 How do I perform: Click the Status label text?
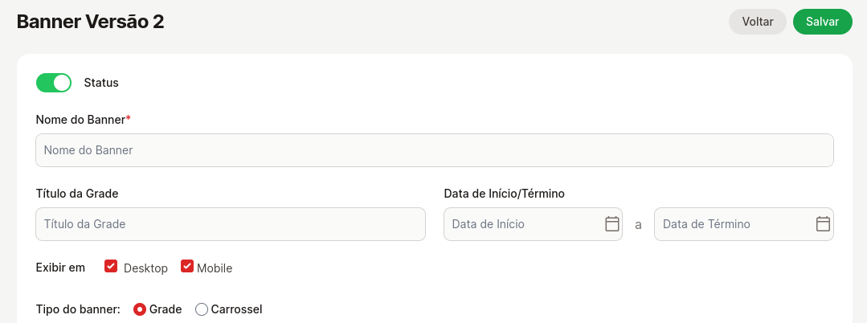click(x=101, y=83)
